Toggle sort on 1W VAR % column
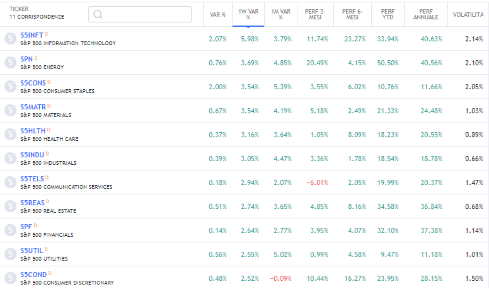 click(x=248, y=15)
